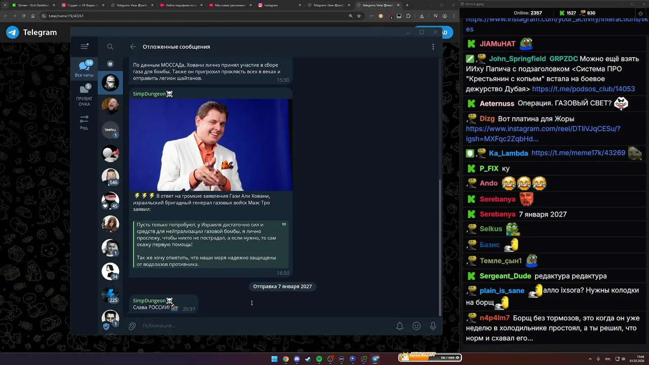Reload the page in browser
The height and width of the screenshot is (365, 649).
[24, 16]
